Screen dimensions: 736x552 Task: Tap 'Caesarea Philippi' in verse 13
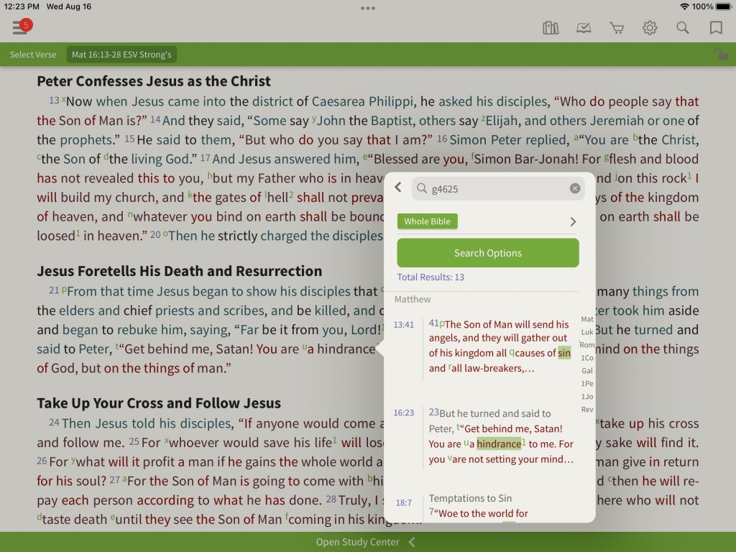click(x=362, y=101)
